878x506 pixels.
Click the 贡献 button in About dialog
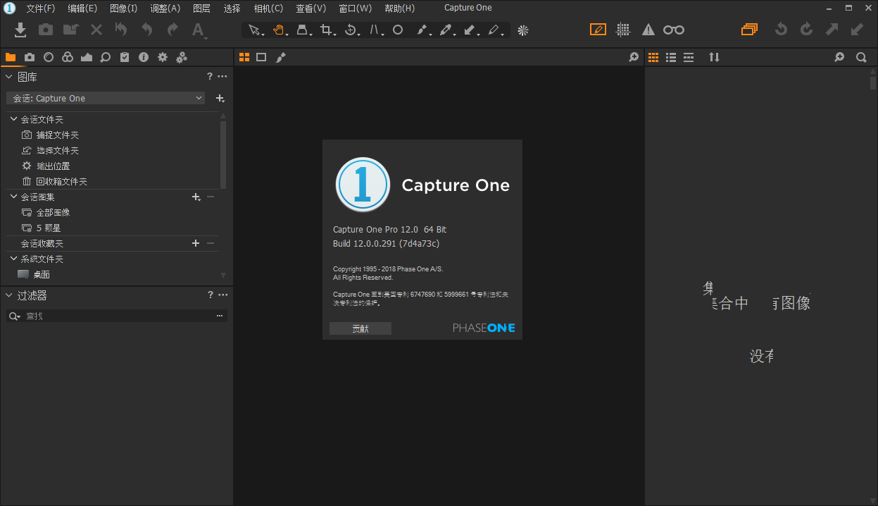point(360,328)
